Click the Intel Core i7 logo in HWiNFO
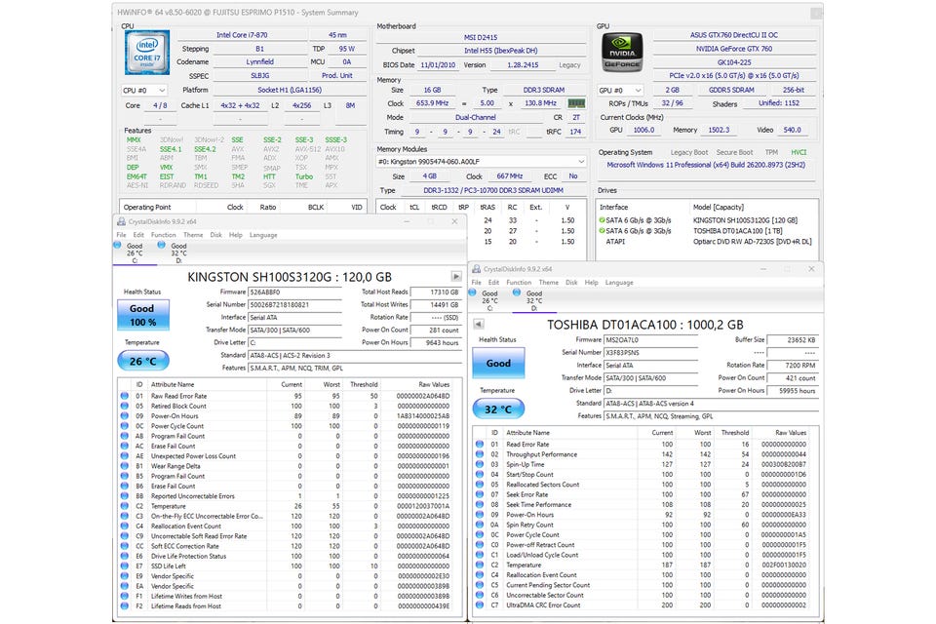 [x=147, y=53]
